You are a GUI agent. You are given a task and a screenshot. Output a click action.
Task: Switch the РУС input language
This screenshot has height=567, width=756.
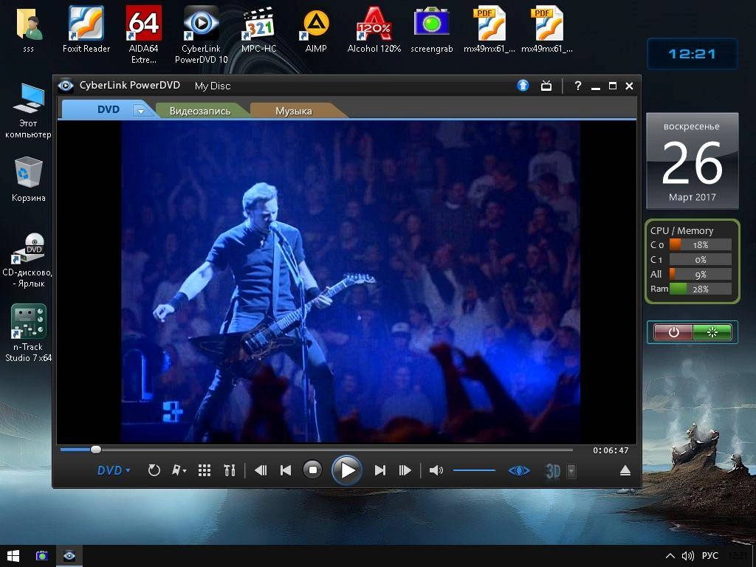710,556
